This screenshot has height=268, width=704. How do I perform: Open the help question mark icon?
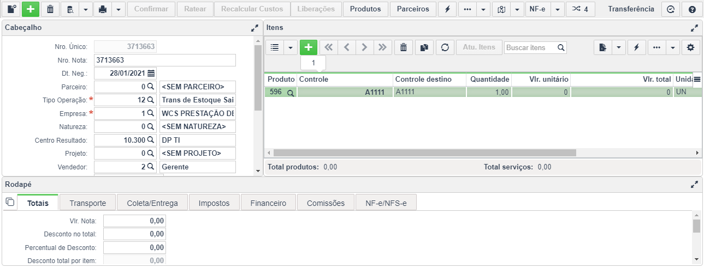(x=692, y=9)
